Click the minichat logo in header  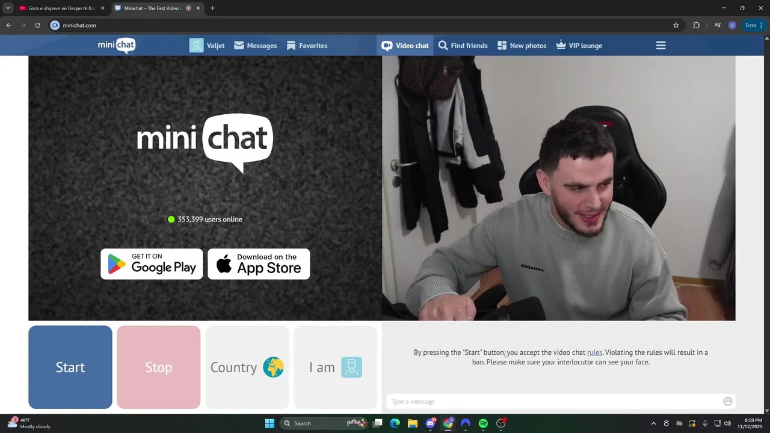tap(117, 46)
